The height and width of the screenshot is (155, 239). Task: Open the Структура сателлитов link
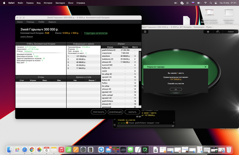[x=96, y=33]
